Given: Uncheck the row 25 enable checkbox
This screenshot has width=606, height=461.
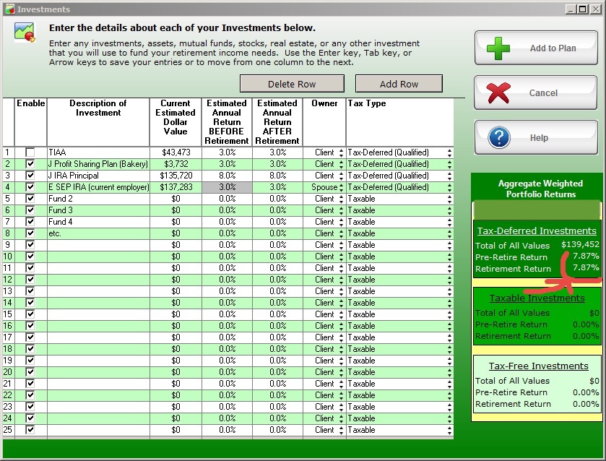Looking at the screenshot, I should 30,430.
